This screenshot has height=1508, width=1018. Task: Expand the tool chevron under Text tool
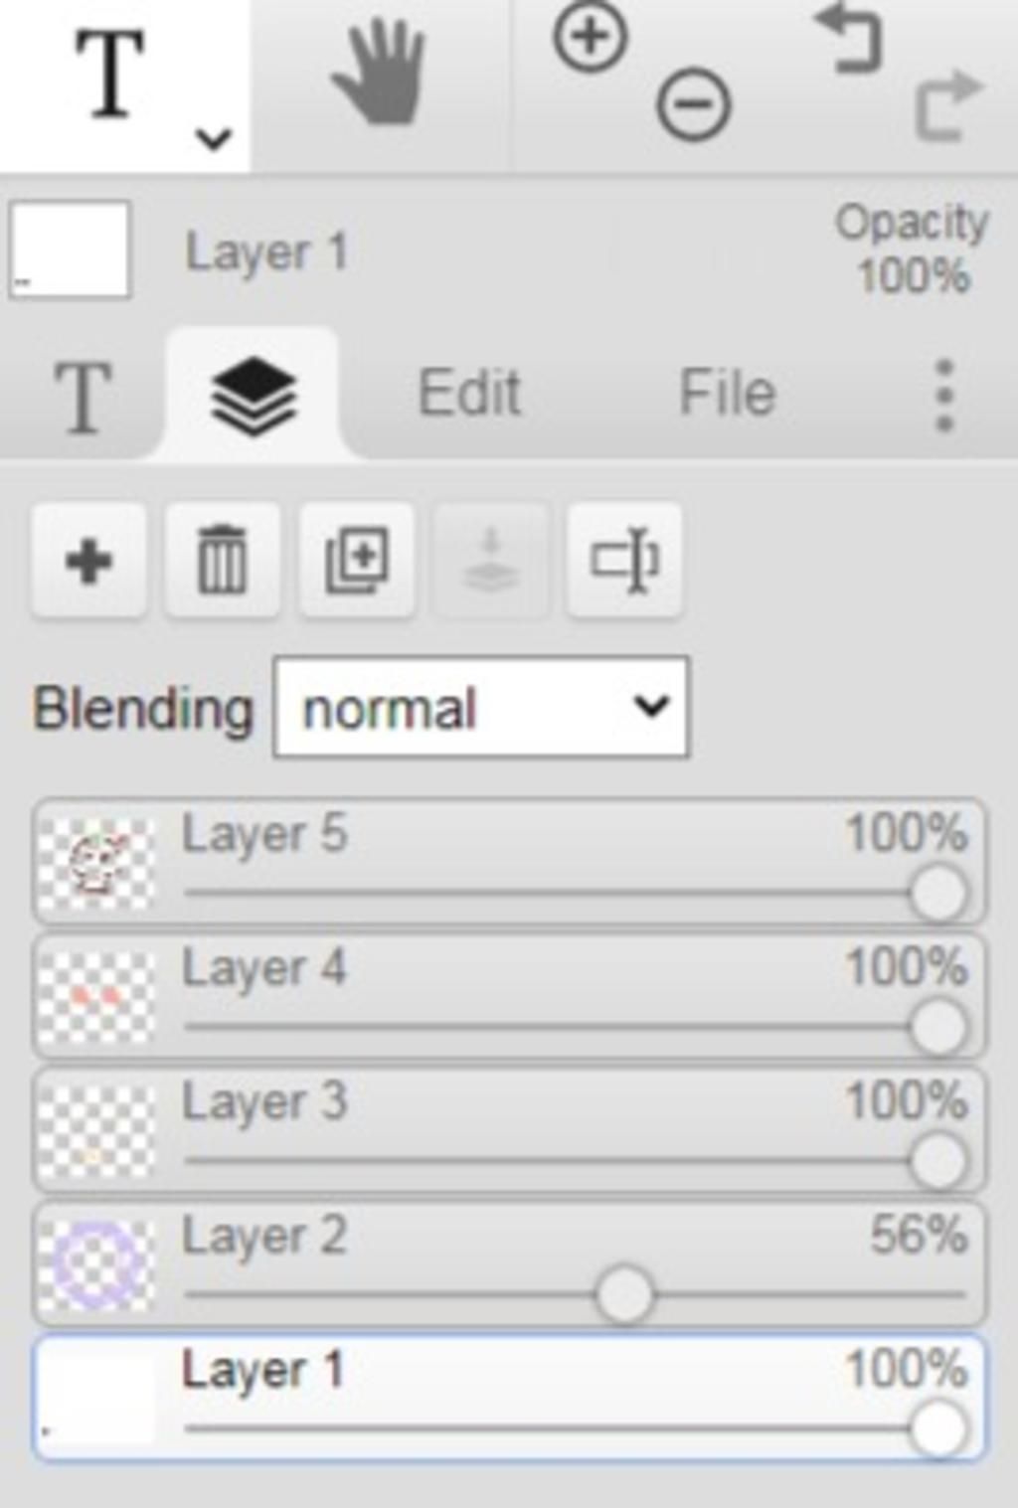click(214, 139)
